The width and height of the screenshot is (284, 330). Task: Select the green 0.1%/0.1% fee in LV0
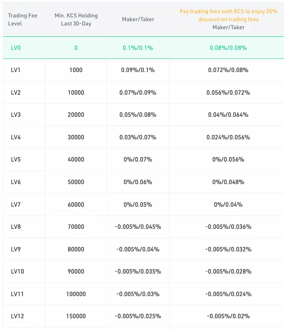pyautogui.click(x=138, y=48)
